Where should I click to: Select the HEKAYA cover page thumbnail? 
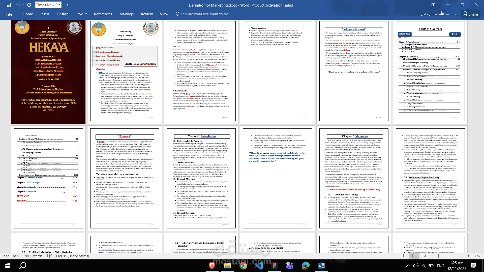click(x=48, y=72)
